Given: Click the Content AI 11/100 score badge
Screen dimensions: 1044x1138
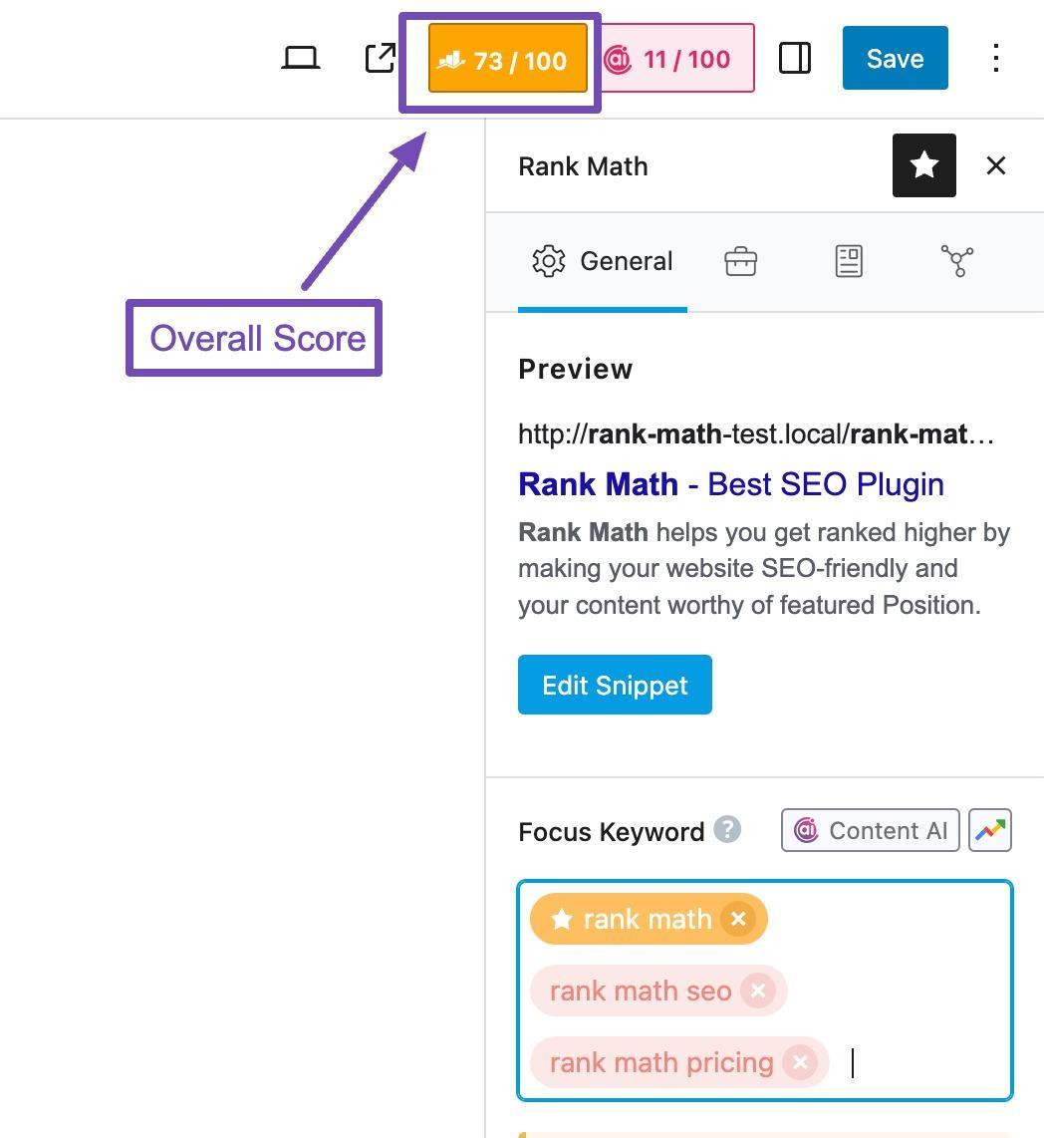Looking at the screenshot, I should [674, 59].
